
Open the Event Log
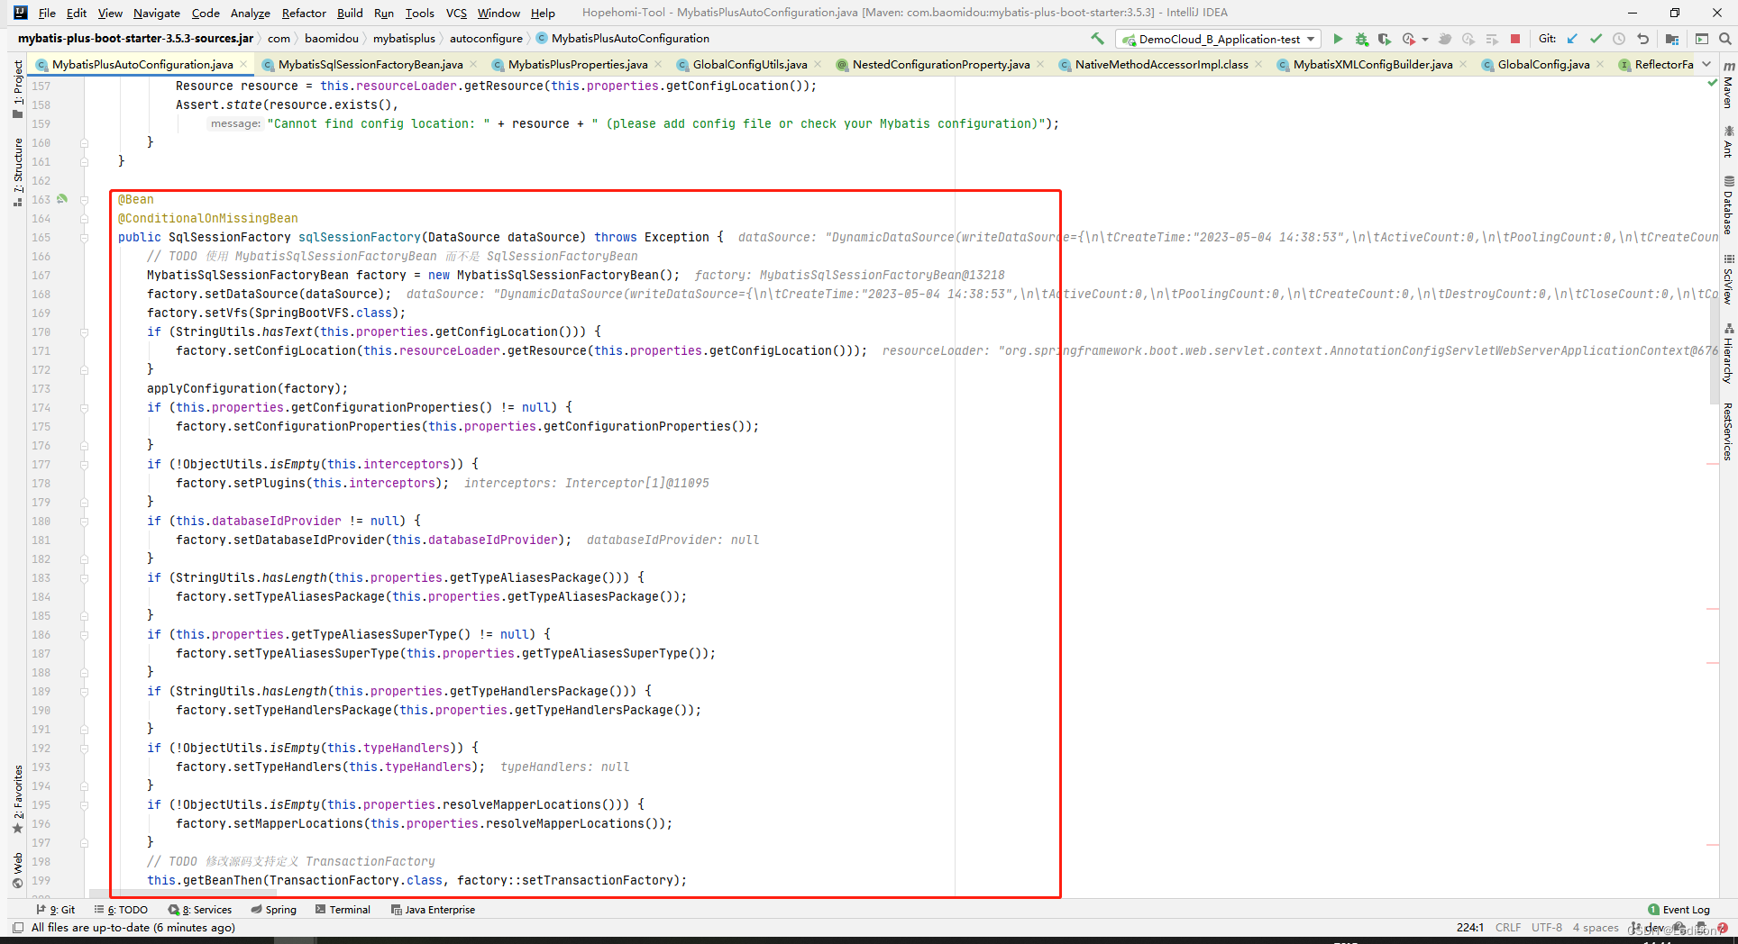[x=1679, y=910]
